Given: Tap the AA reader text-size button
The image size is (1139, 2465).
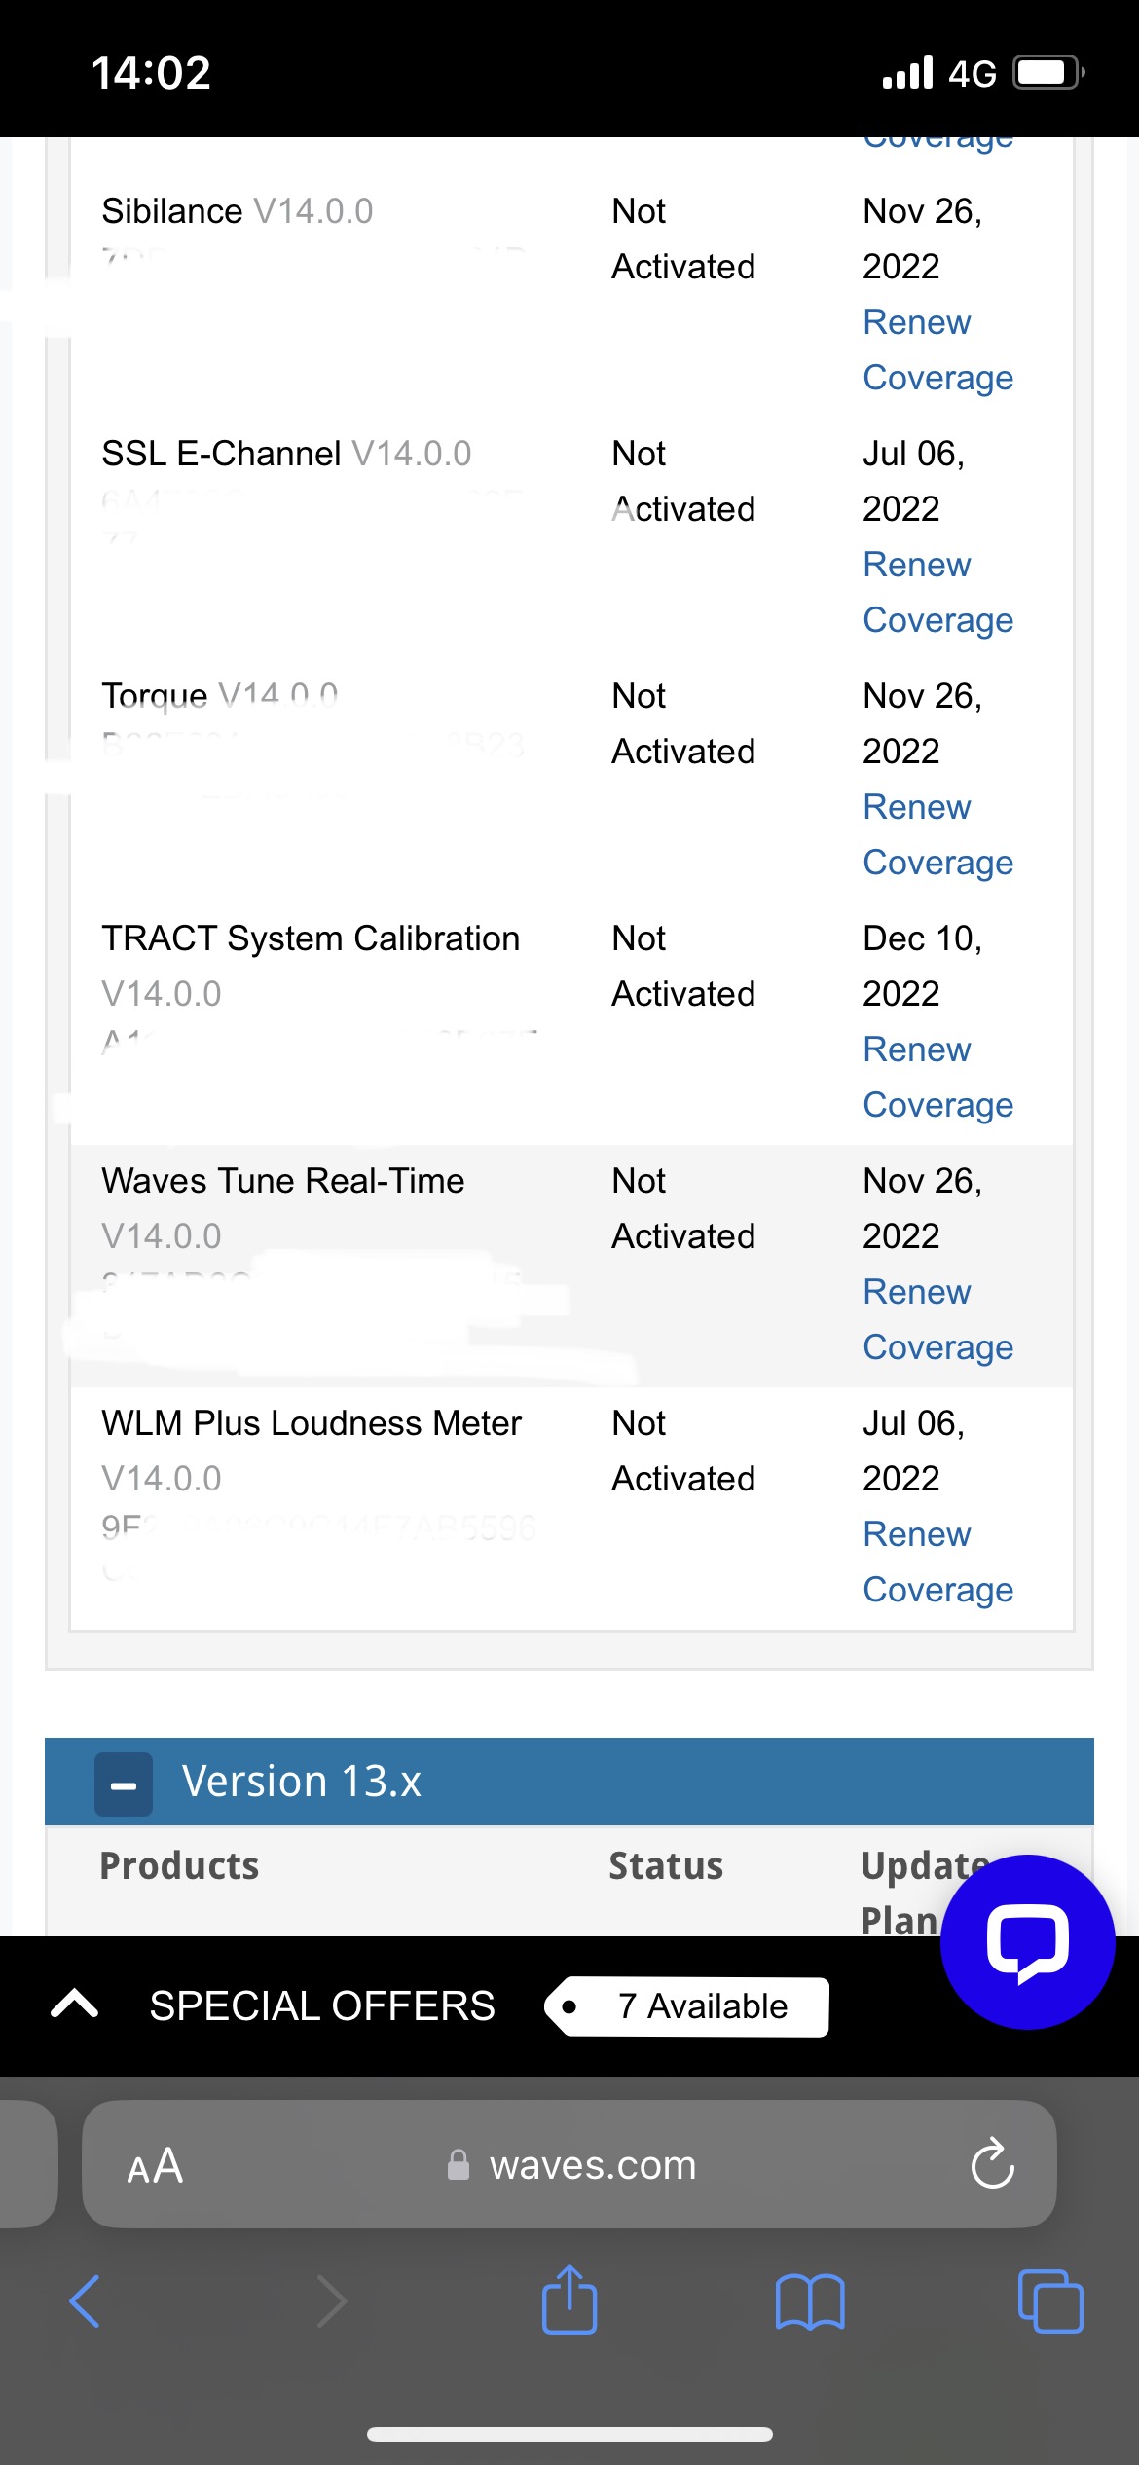Looking at the screenshot, I should coord(155,2166).
